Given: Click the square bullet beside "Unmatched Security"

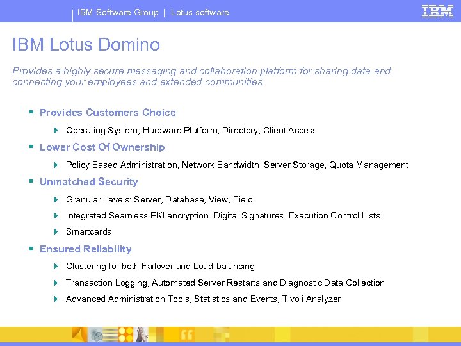Looking at the screenshot, I should pyautogui.click(x=31, y=181).
